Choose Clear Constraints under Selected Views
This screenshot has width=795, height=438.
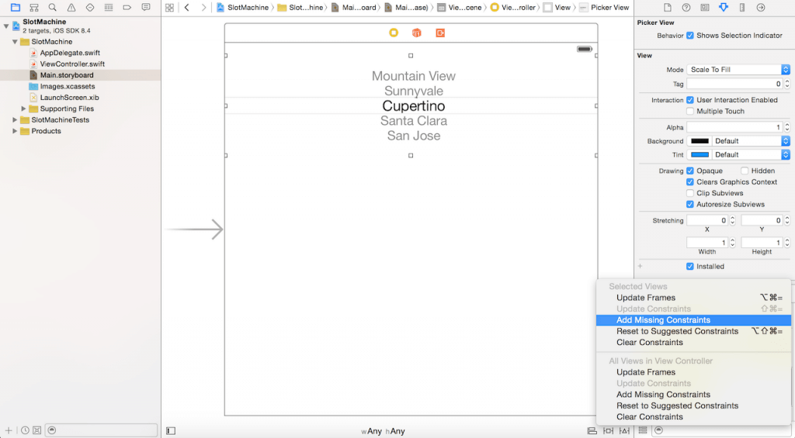693,343
